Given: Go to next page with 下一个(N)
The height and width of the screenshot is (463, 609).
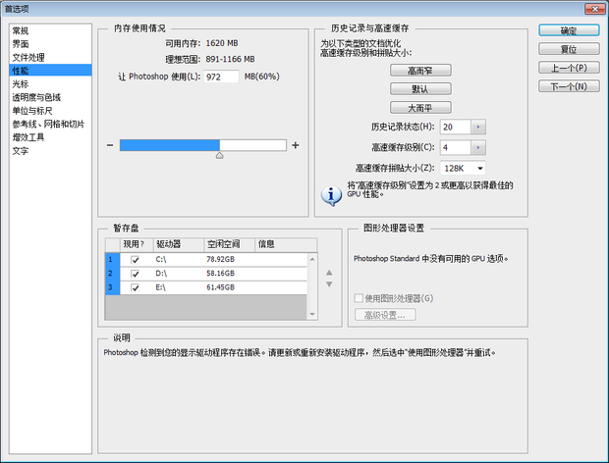Looking at the screenshot, I should coord(569,86).
